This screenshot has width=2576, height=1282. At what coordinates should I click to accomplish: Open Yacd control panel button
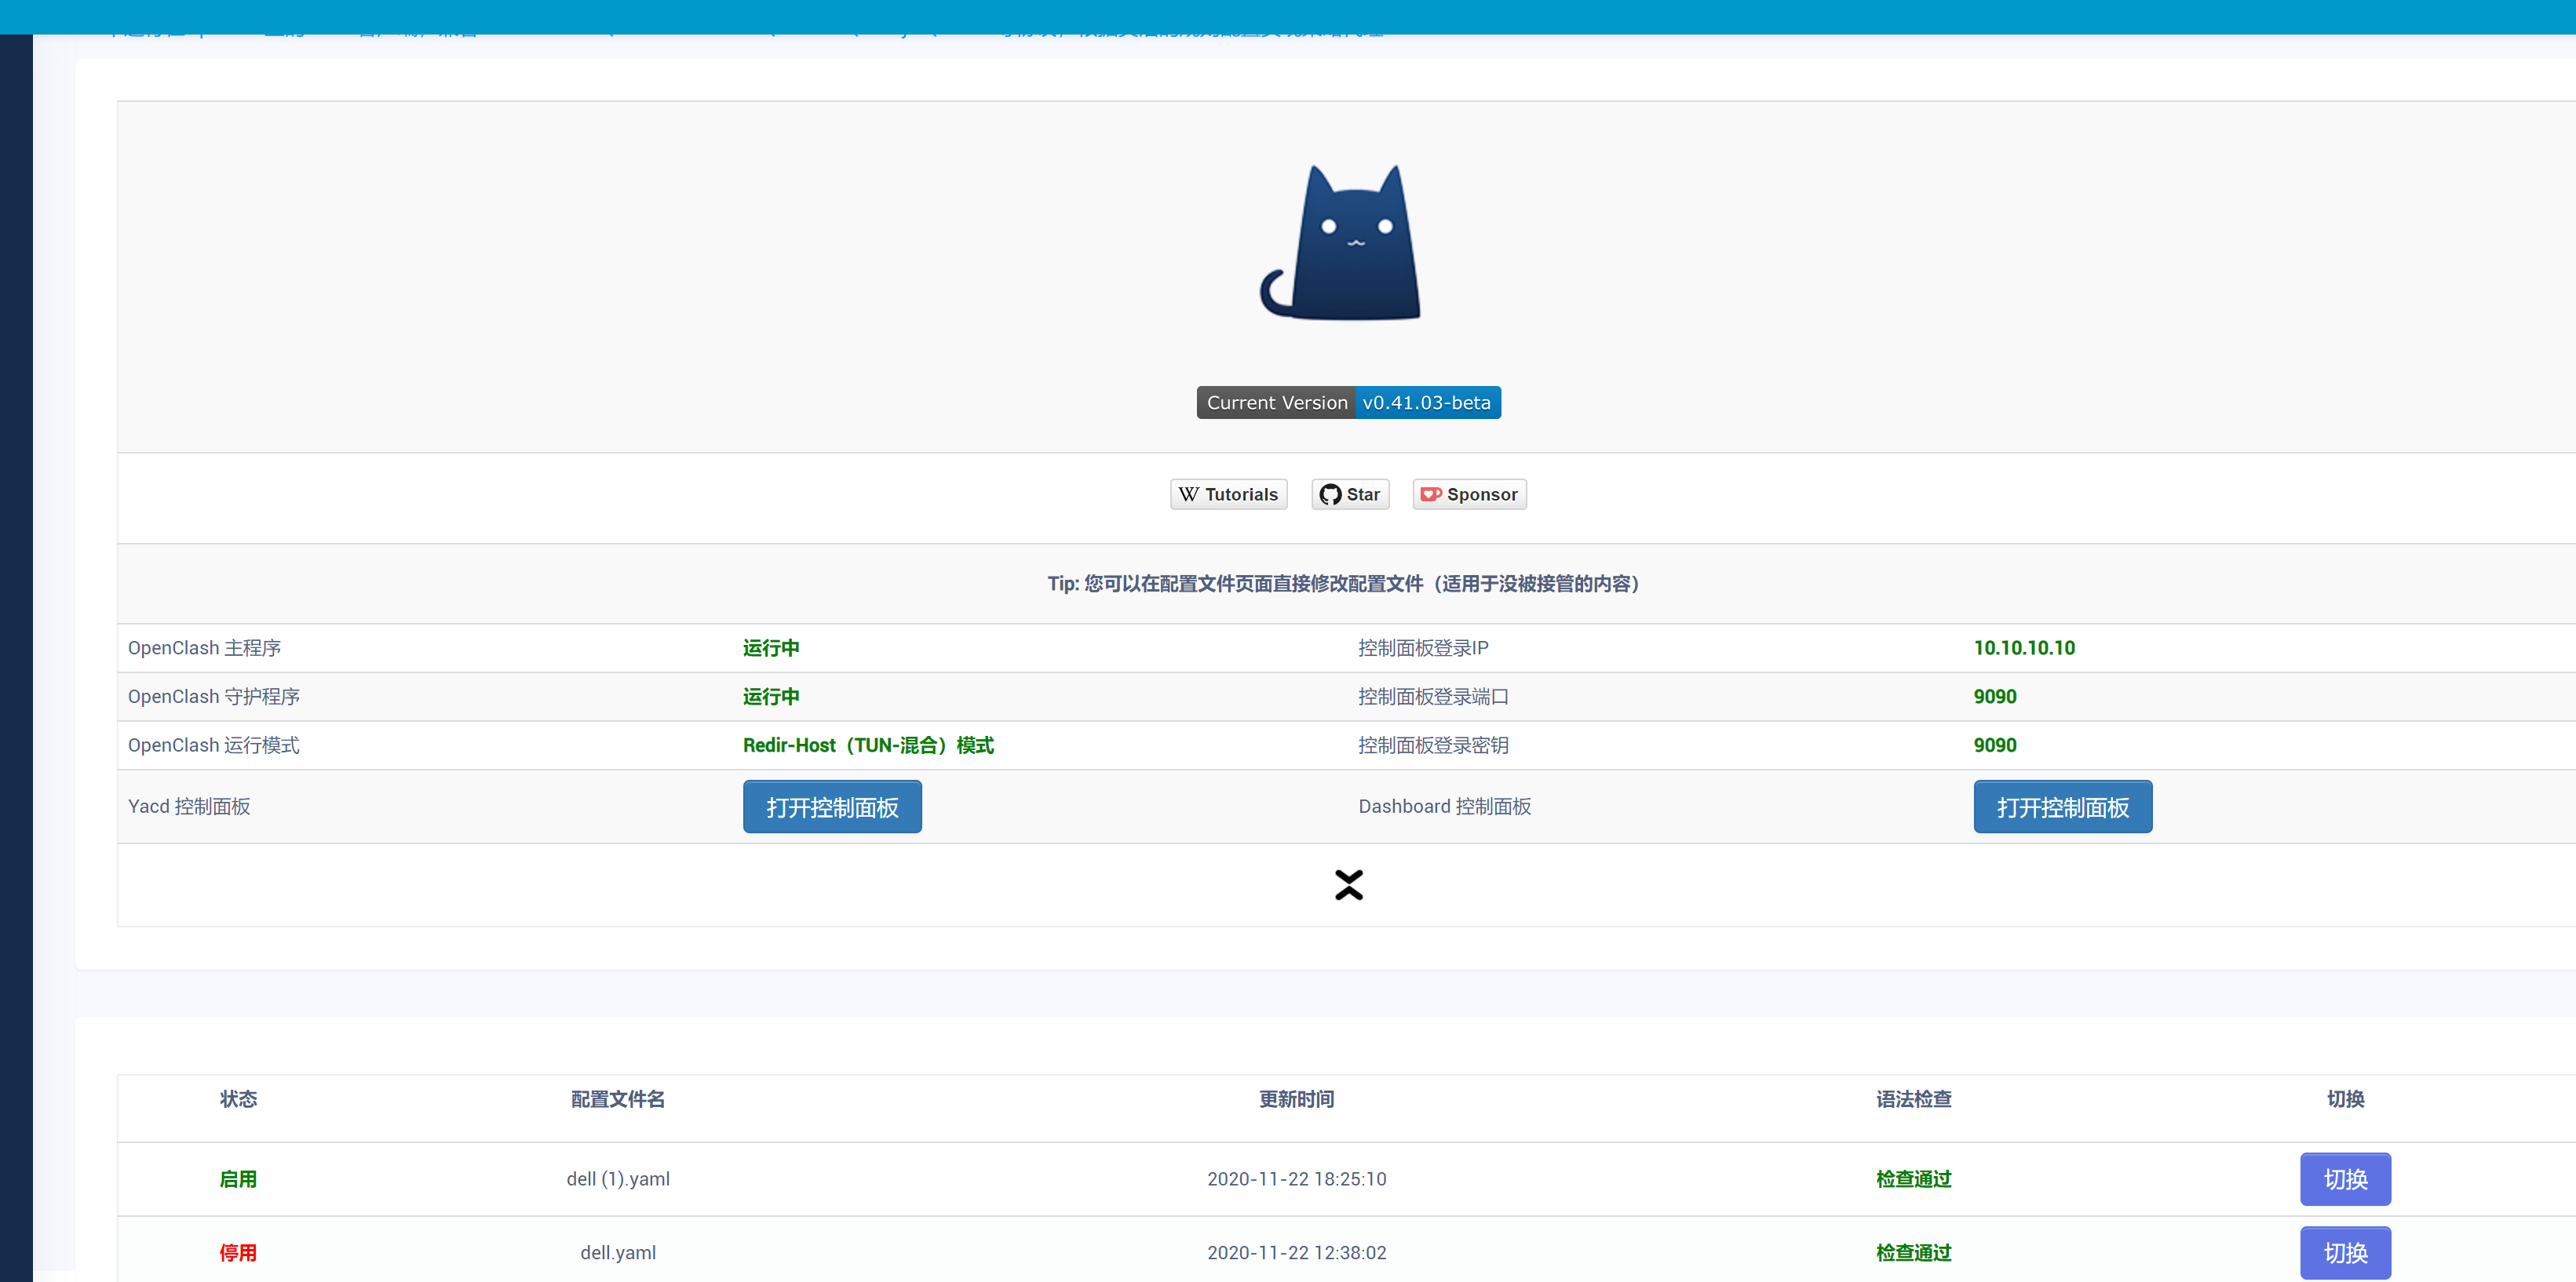[832, 807]
